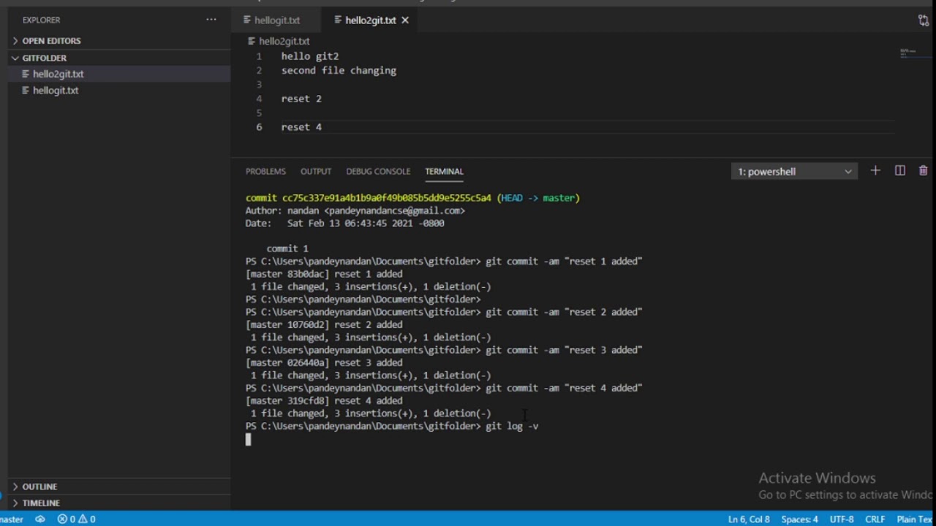Kill the terminal with the trash icon
This screenshot has height=526, width=936.
[x=924, y=171]
